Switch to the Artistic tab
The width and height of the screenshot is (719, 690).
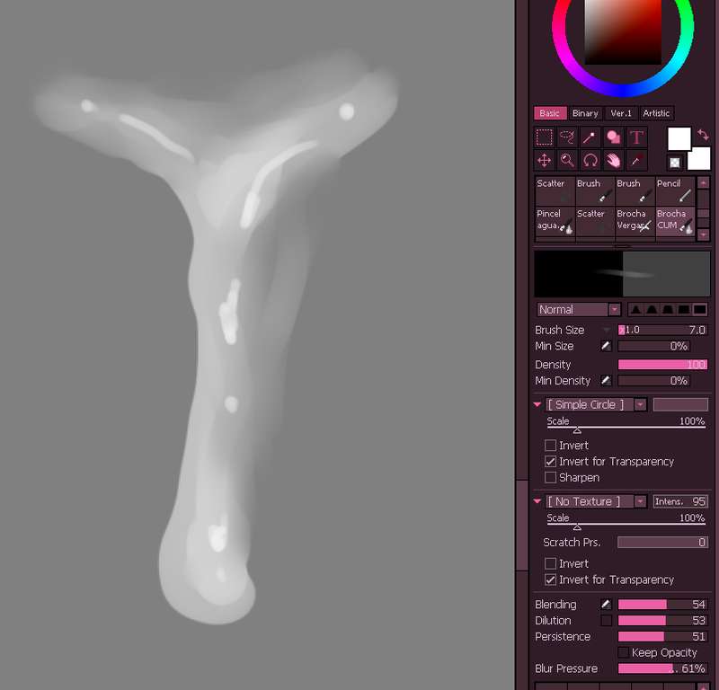(x=656, y=113)
